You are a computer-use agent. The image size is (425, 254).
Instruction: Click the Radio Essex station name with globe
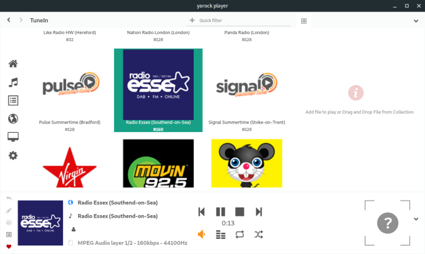pyautogui.click(x=118, y=202)
